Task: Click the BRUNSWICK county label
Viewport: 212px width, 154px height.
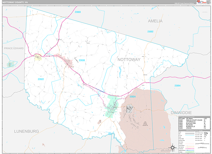Action: click(x=168, y=150)
